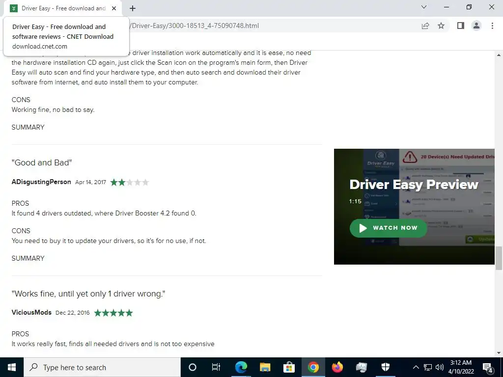Open the Driver Easy Preview video thumbnail
The height and width of the screenshot is (377, 503).
(x=414, y=207)
